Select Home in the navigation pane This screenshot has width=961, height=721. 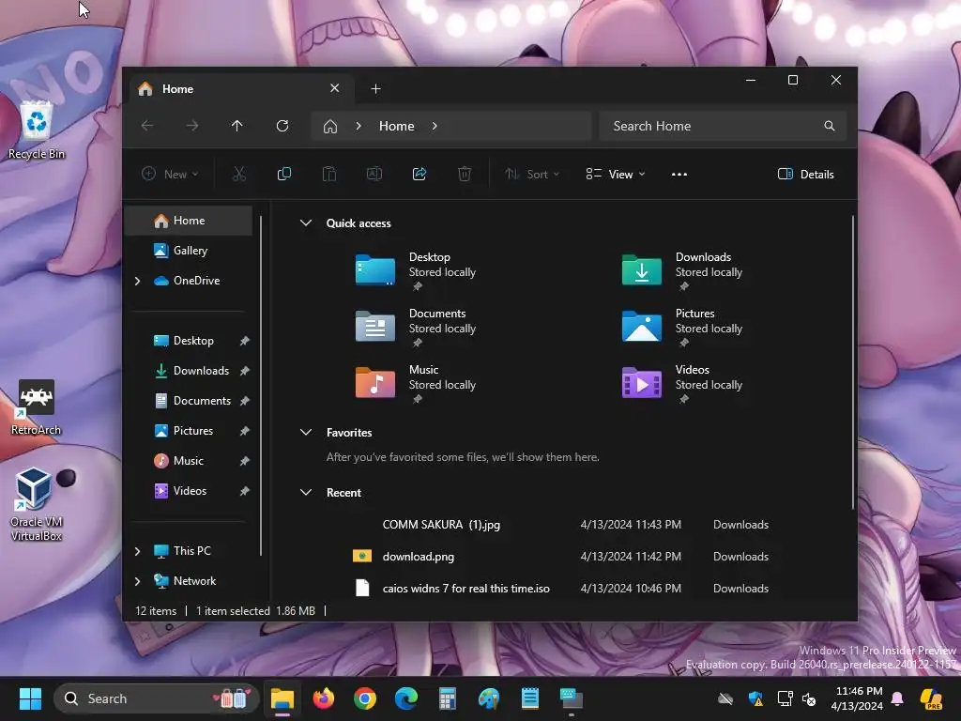click(189, 221)
